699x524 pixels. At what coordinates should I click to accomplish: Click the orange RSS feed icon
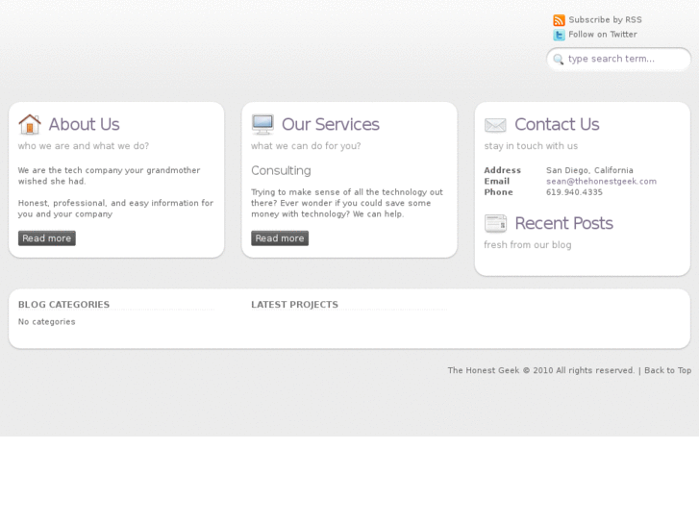[x=559, y=20]
